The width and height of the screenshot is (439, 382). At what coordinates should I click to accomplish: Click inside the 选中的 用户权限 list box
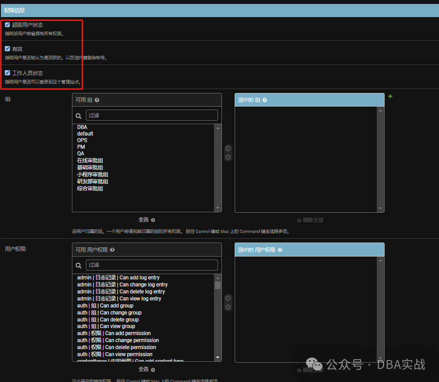306,309
